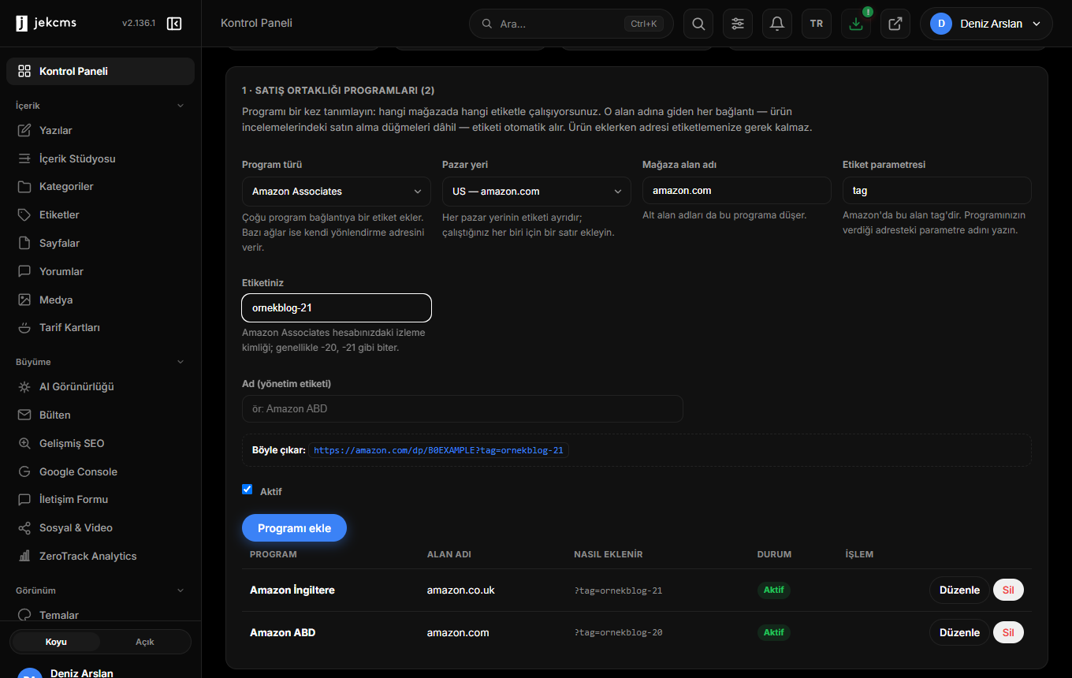Open Etiketler in sidebar
Image resolution: width=1072 pixels, height=678 pixels.
(x=100, y=214)
